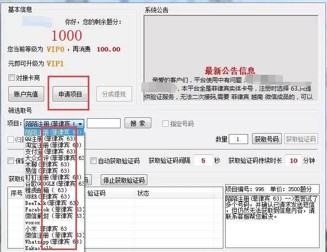Pick 钉钉注册 (菲律宾 63) option
This screenshot has height=252, width=327.
point(54,177)
